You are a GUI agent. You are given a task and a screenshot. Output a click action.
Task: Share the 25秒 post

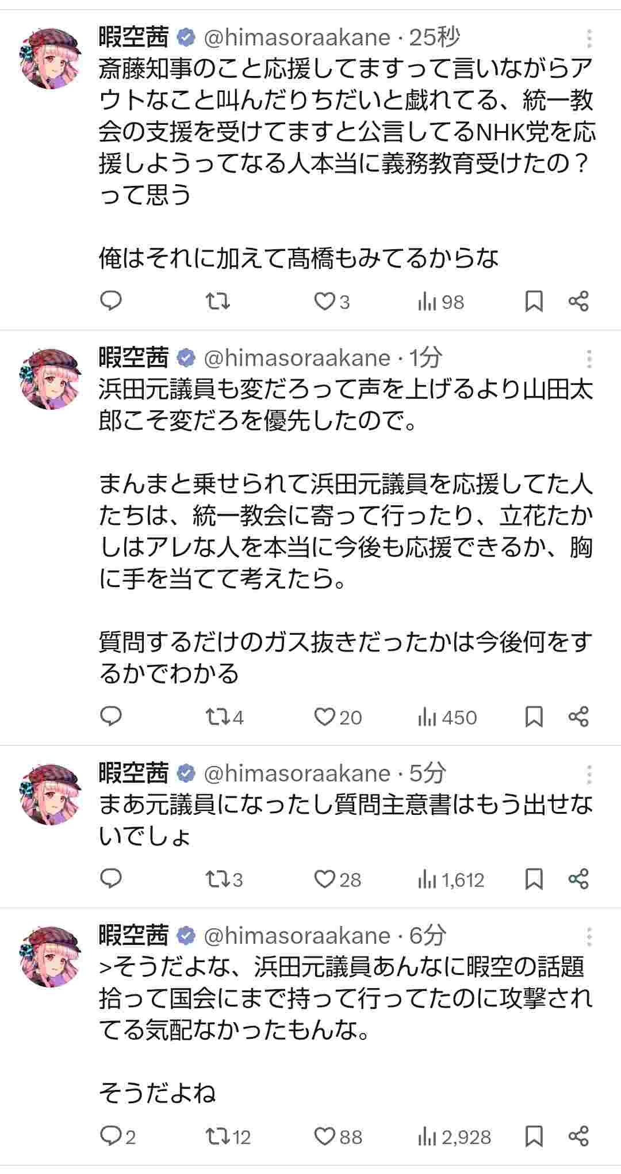point(578,301)
